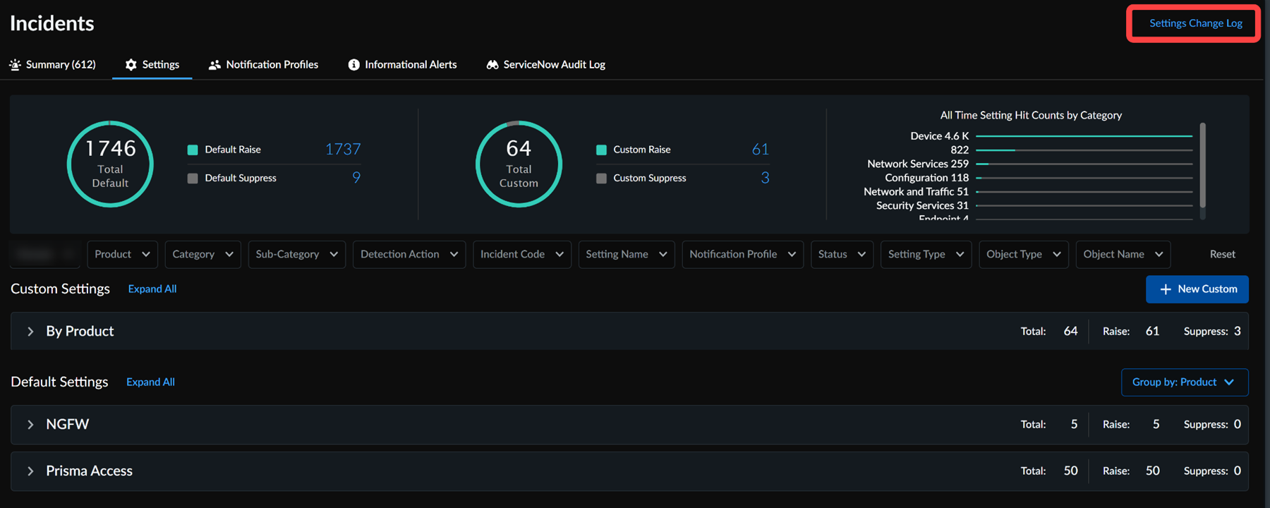Click the Custom Settings heading
The height and width of the screenshot is (508, 1270).
[x=60, y=289]
